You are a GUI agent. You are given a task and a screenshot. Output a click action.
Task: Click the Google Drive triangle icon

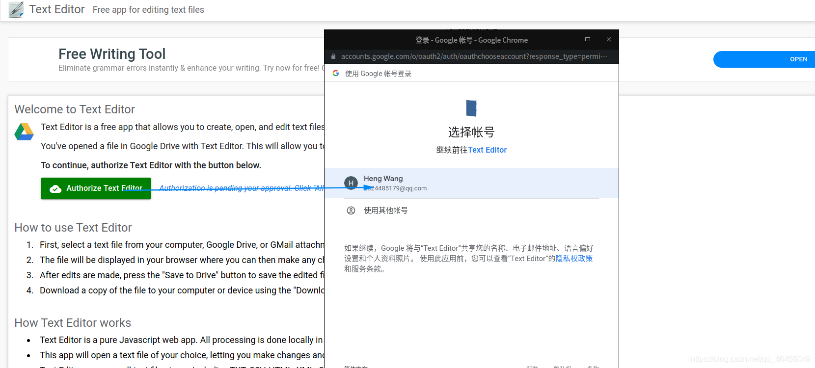[24, 132]
